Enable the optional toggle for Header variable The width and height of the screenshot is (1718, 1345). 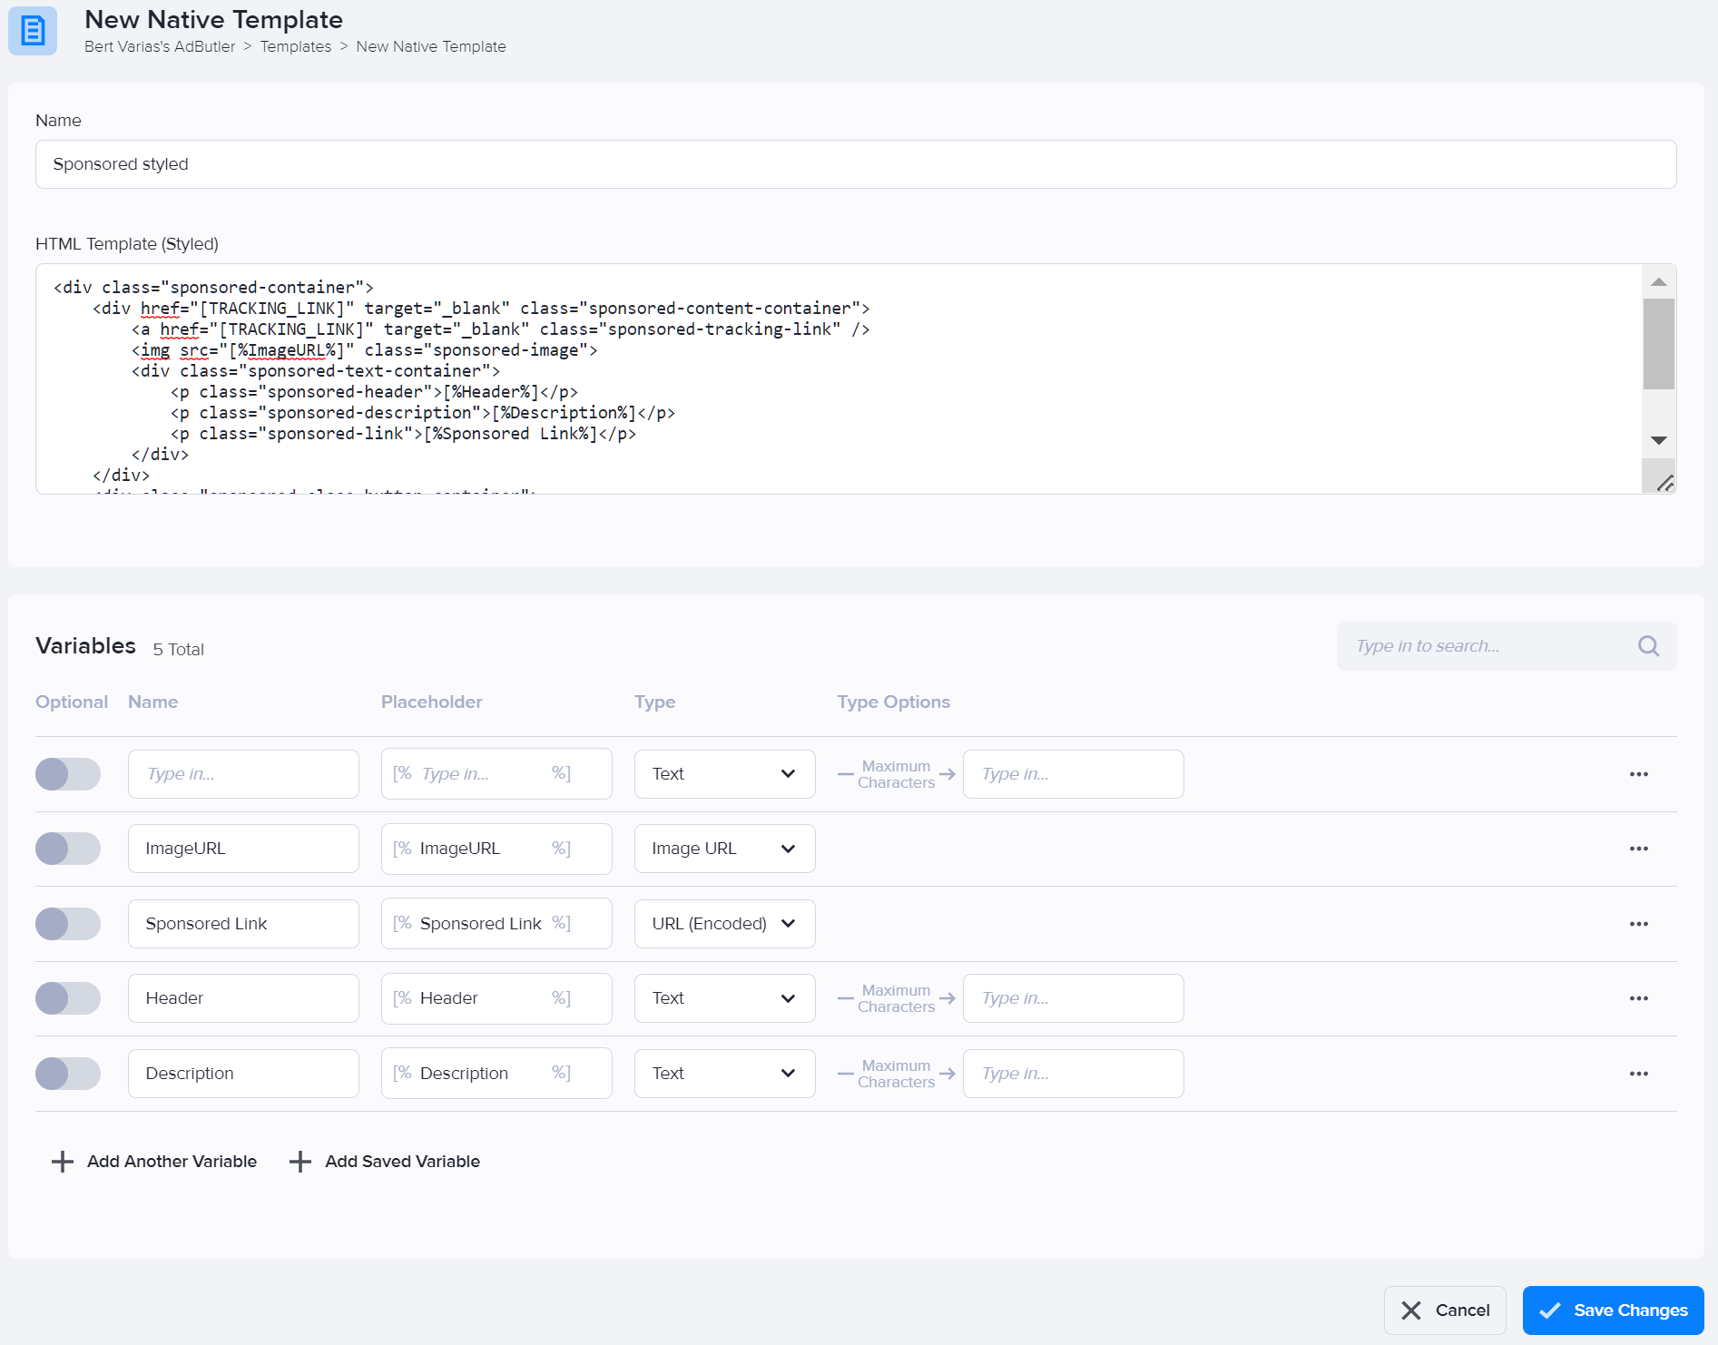tap(68, 997)
